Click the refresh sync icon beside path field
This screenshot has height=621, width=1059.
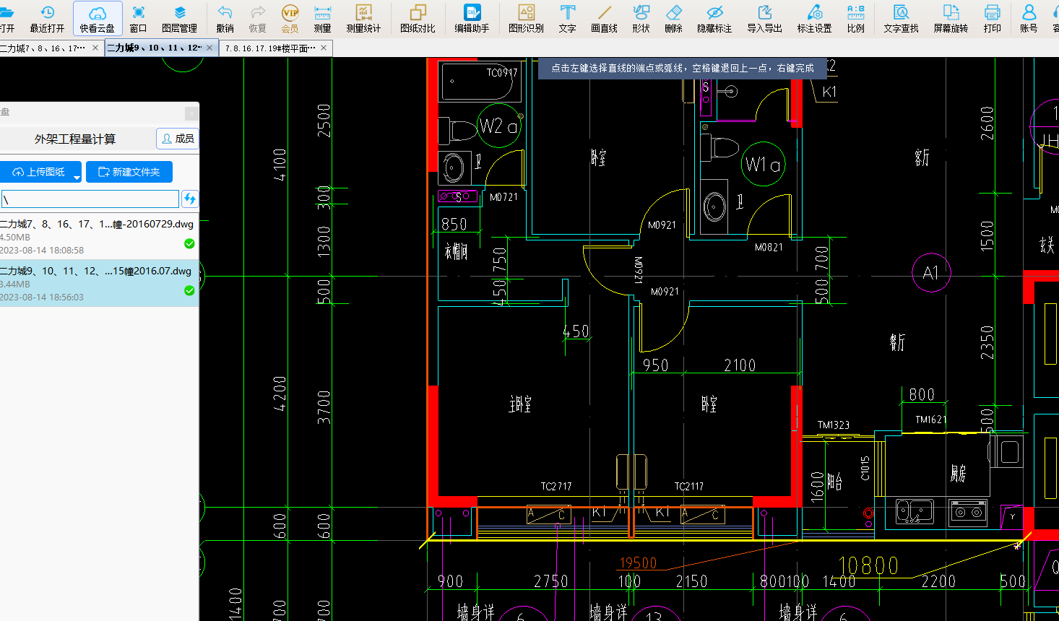tap(190, 199)
